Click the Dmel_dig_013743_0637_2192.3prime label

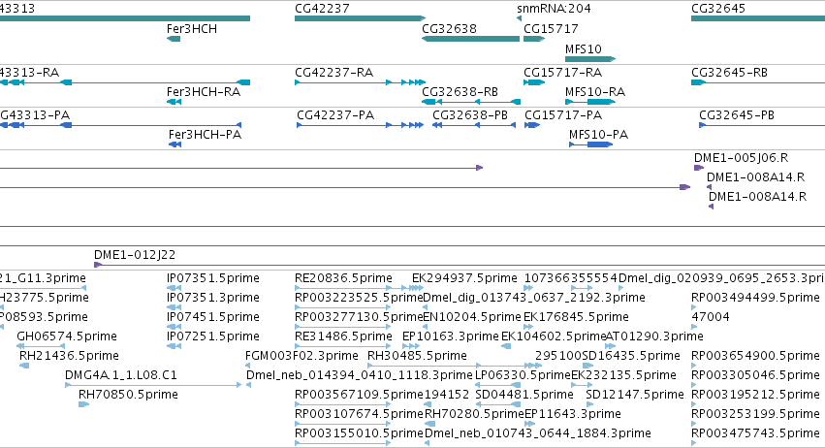pyautogui.click(x=534, y=298)
